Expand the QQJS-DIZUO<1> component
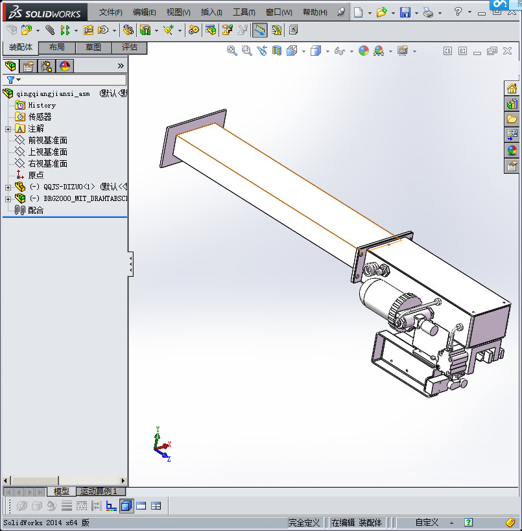The height and width of the screenshot is (531, 522). tap(8, 187)
